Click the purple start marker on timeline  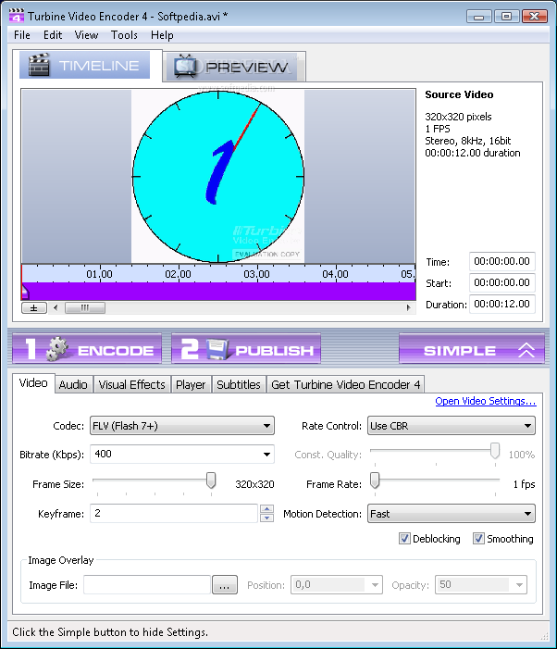[x=24, y=292]
